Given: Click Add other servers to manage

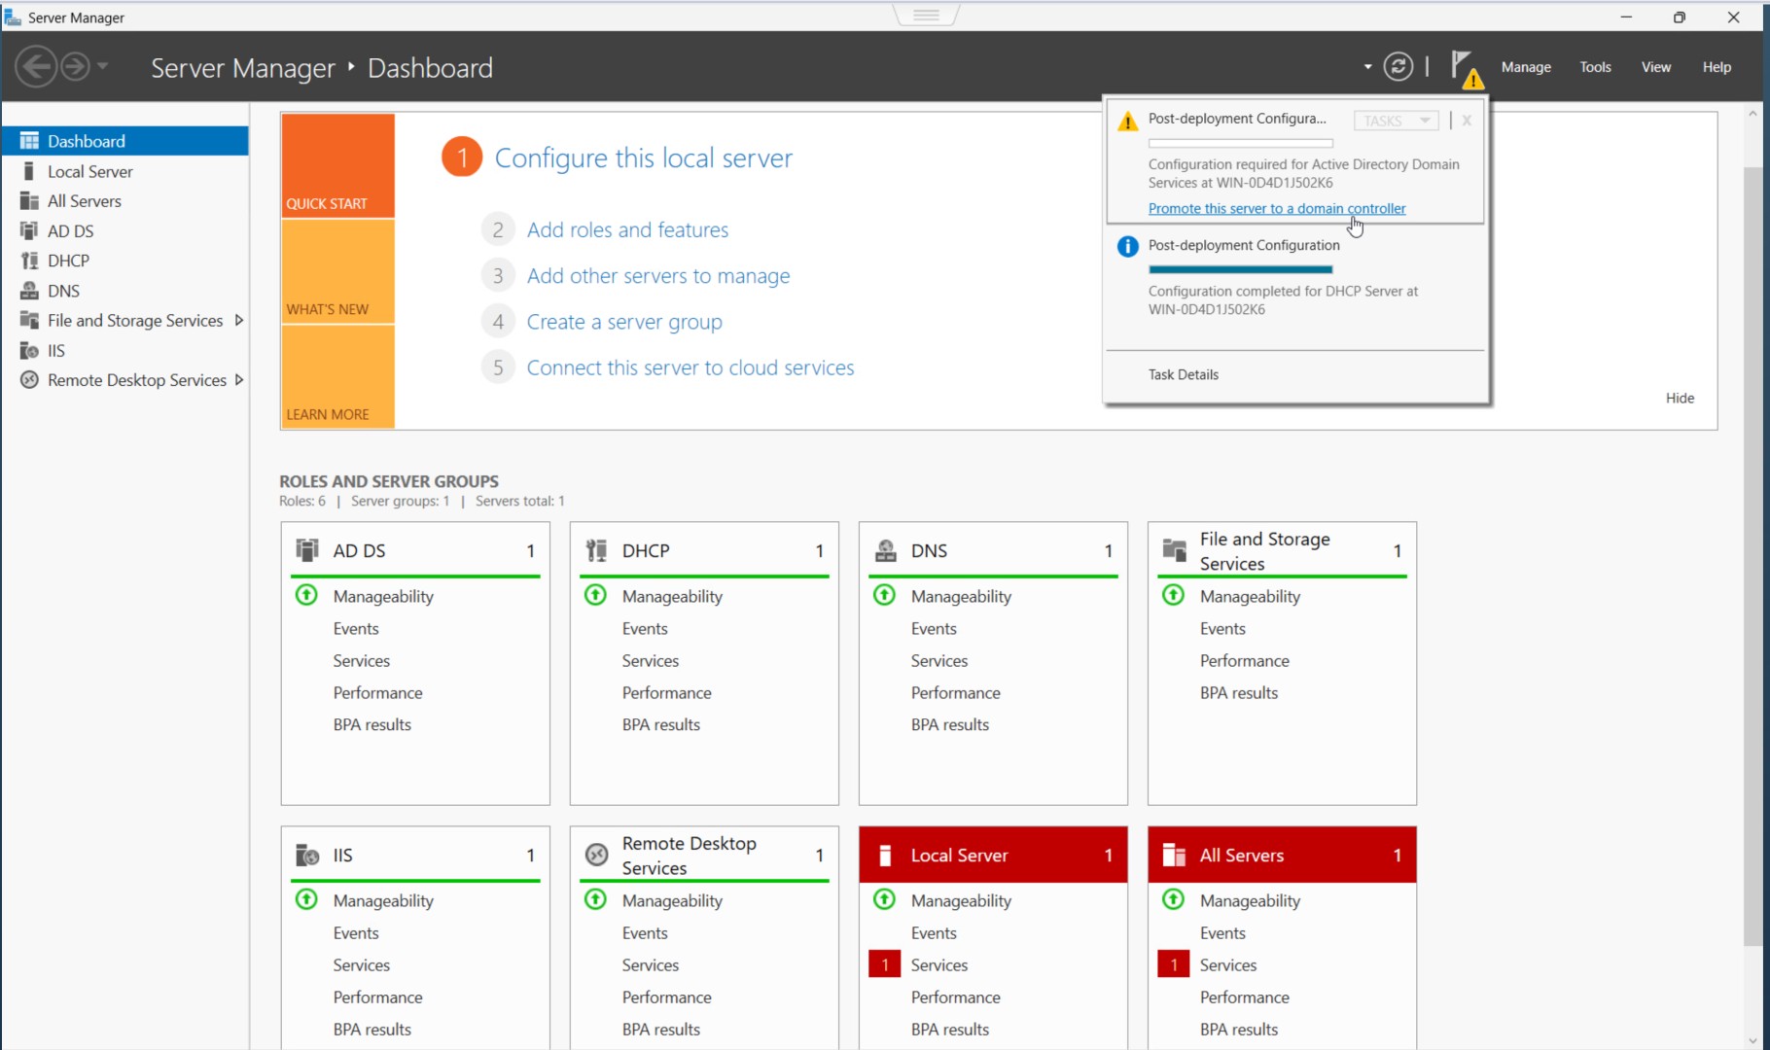Looking at the screenshot, I should (658, 276).
